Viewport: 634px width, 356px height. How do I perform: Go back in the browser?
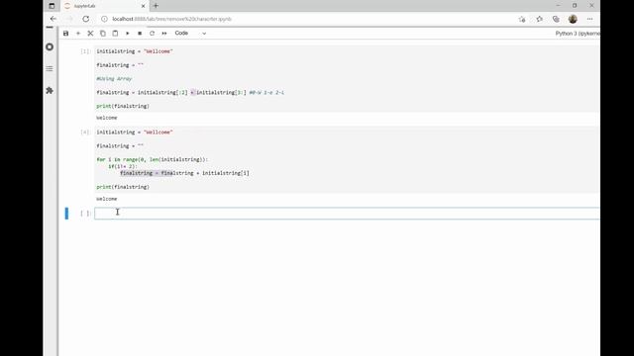[x=53, y=19]
